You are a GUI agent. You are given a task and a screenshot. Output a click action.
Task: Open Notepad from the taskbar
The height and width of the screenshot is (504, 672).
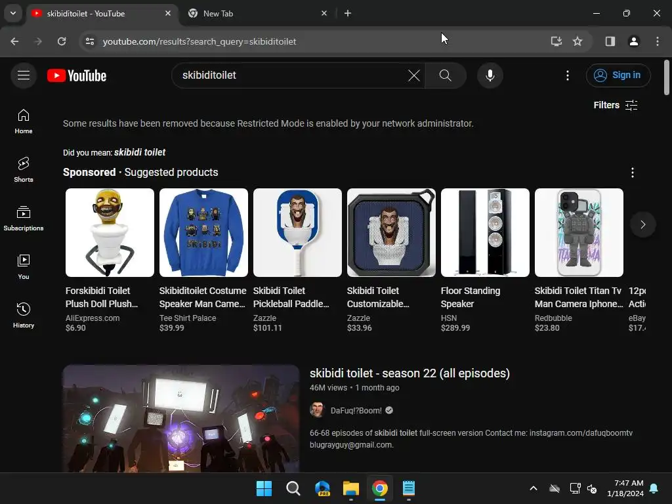(408, 488)
